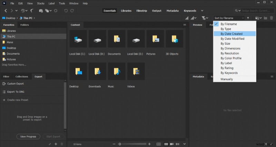Open the recent files clock icon
This screenshot has height=147, width=276.
click(x=23, y=11)
